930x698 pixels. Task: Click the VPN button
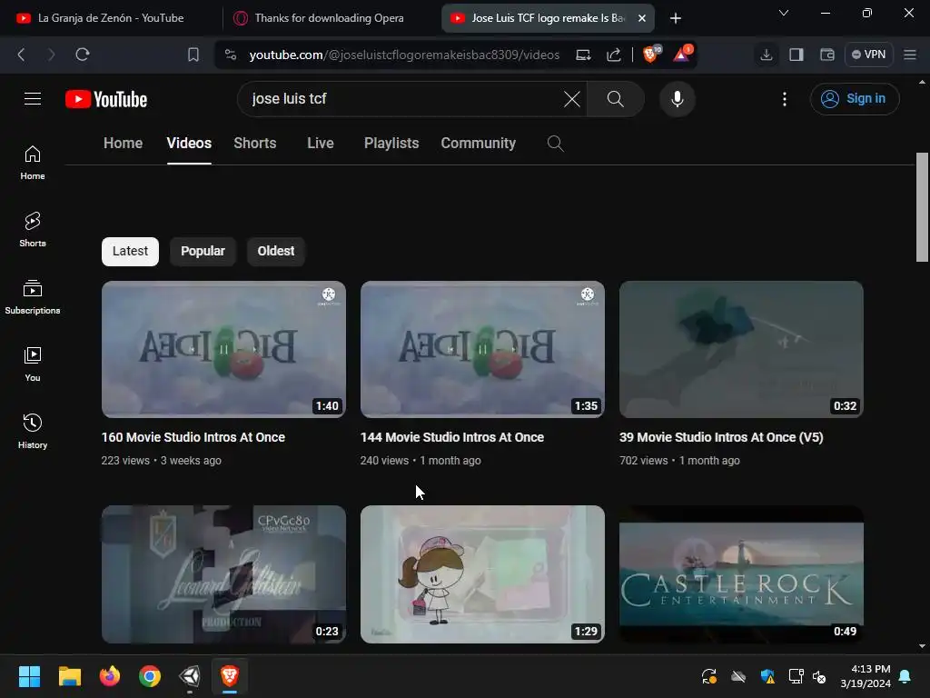[x=869, y=55]
